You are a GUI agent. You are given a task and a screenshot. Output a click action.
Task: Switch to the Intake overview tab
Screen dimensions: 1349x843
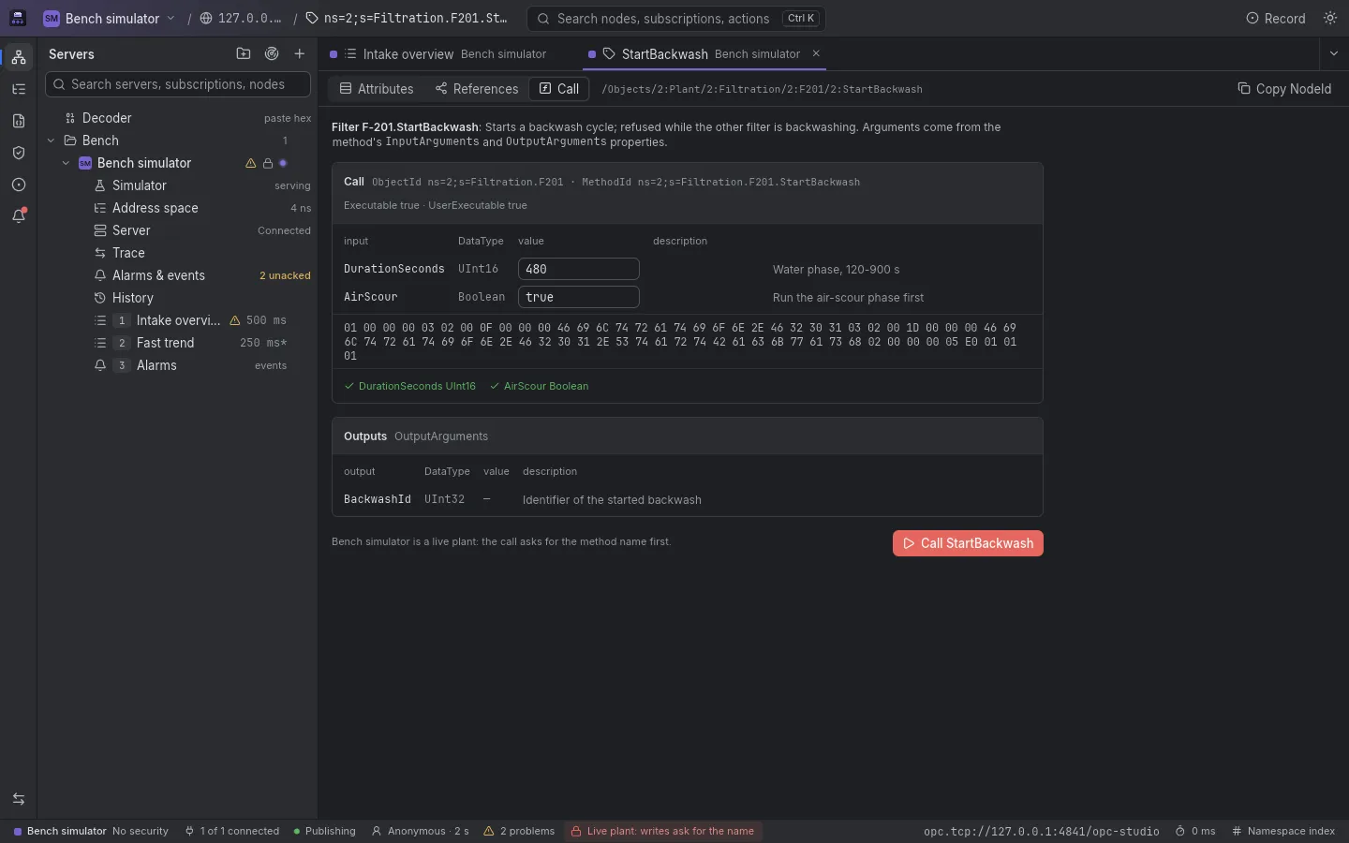tap(437, 54)
